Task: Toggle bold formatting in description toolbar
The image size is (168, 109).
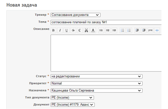Action: (x=53, y=31)
